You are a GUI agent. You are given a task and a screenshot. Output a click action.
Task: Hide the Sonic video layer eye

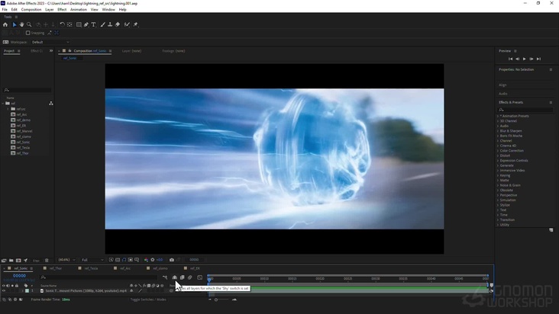click(4, 290)
